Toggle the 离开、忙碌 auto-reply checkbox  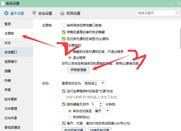[x=64, y=123]
